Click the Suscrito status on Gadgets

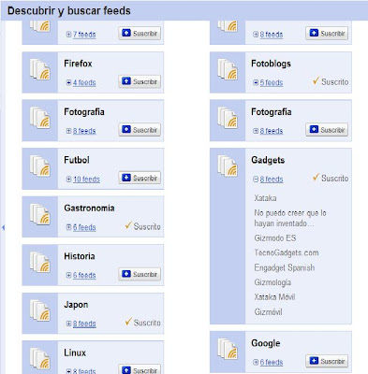(331, 178)
